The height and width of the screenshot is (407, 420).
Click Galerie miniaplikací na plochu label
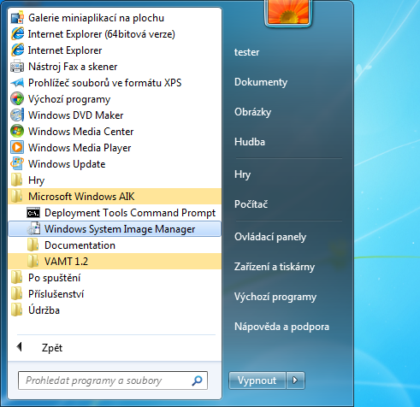[x=96, y=18]
